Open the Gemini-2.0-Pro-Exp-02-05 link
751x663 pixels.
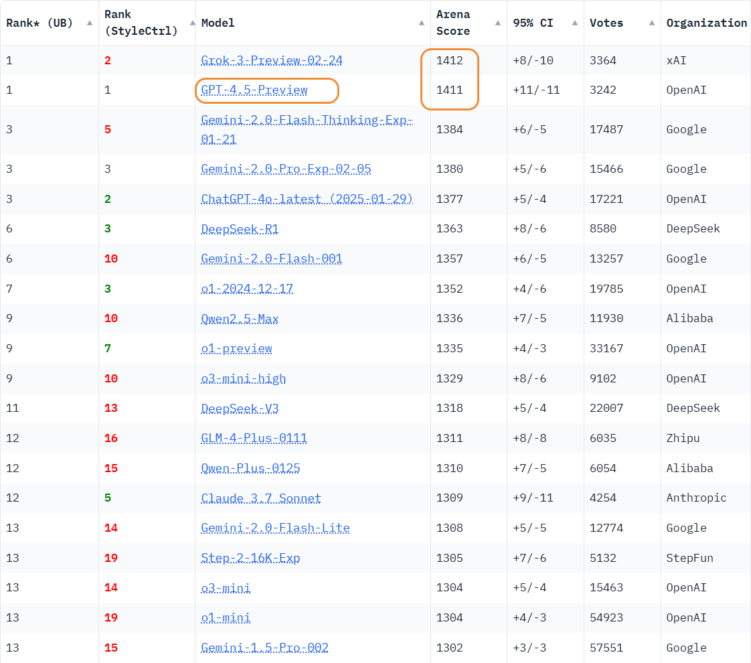click(x=286, y=169)
